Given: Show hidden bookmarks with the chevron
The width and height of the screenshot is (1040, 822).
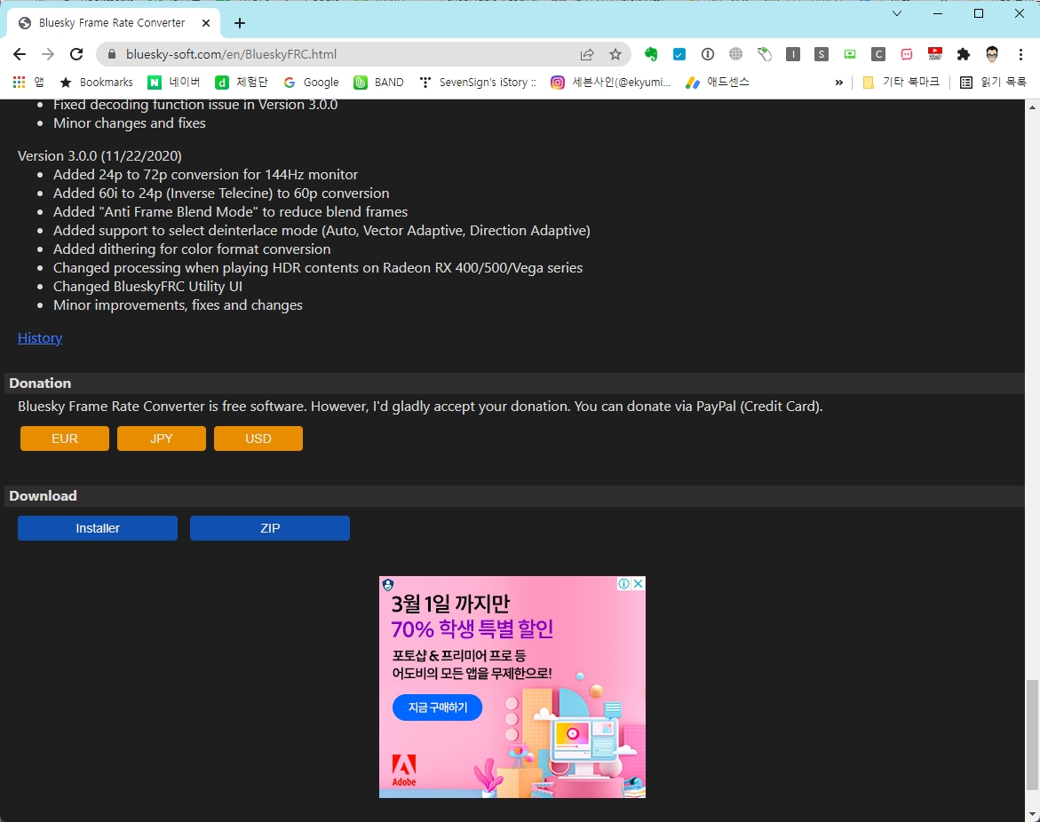Looking at the screenshot, I should (839, 83).
